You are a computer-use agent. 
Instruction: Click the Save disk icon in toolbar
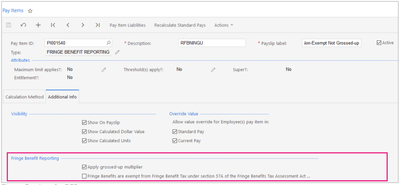pos(9,25)
